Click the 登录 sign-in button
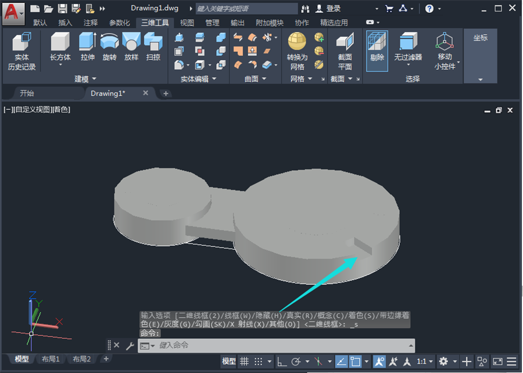Viewport: 523px width, 373px height. 328,9
